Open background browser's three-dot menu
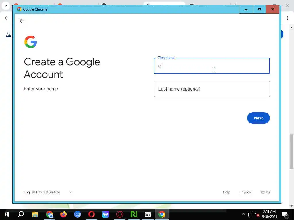This screenshot has height=220, width=294. (x=287, y=18)
